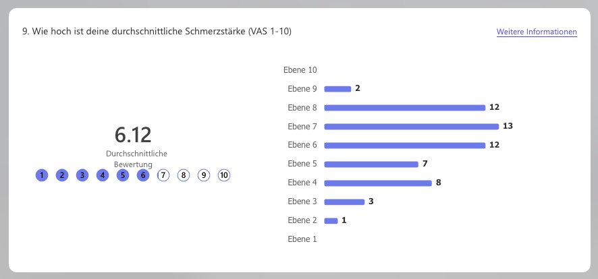598x279 pixels.
Task: Click the Ebene 7 bar with 13 responses
Action: coord(411,126)
